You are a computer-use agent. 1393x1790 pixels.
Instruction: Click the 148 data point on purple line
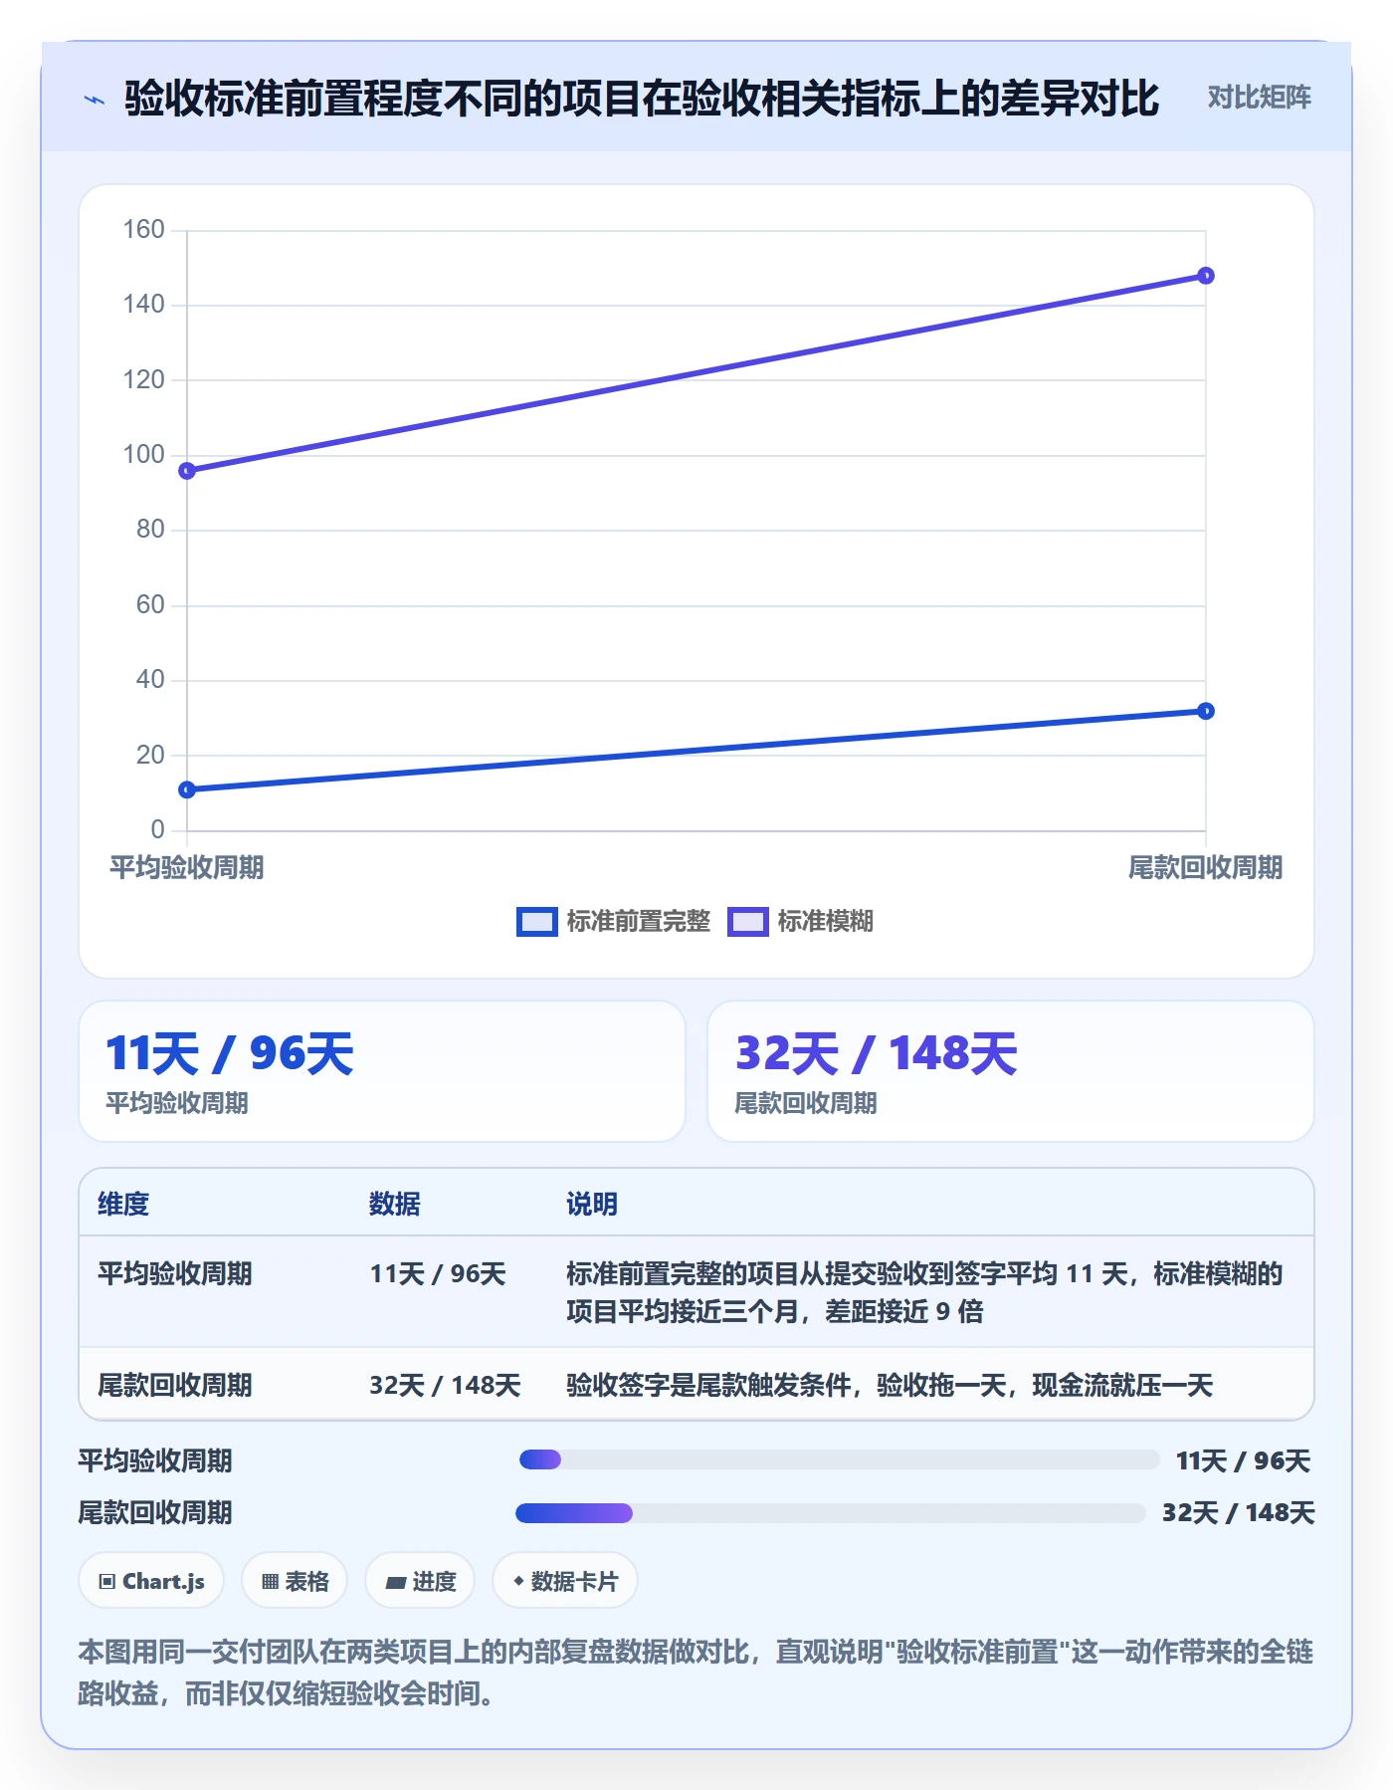[x=1205, y=276]
